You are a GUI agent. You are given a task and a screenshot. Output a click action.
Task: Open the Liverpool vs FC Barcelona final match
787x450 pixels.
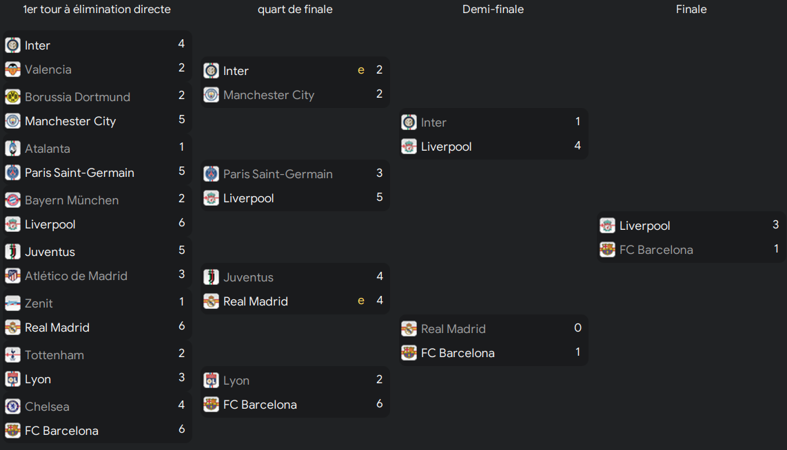point(691,237)
